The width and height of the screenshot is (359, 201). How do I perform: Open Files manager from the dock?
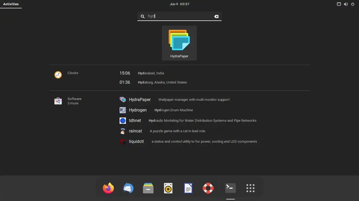click(x=148, y=188)
